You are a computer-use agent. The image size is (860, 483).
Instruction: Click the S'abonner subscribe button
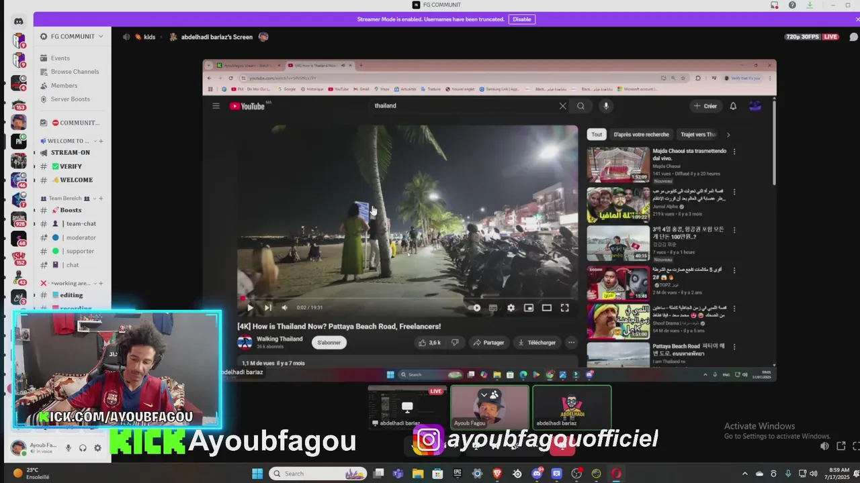[329, 343]
